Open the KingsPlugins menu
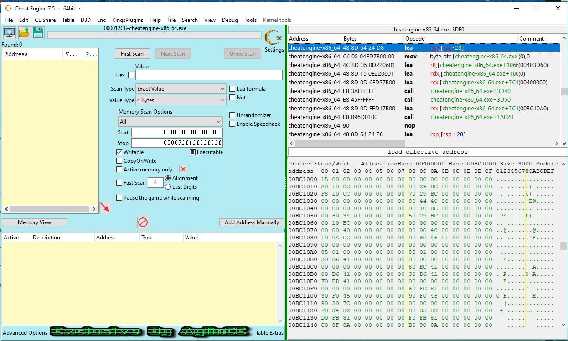Screen dimensions: 568x341 128,20
